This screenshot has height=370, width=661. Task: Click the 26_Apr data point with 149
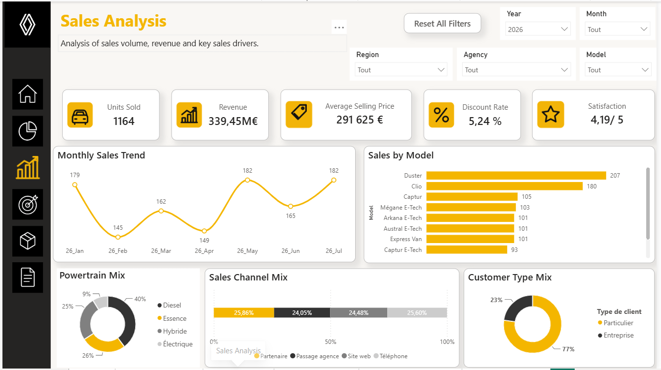[x=204, y=231]
